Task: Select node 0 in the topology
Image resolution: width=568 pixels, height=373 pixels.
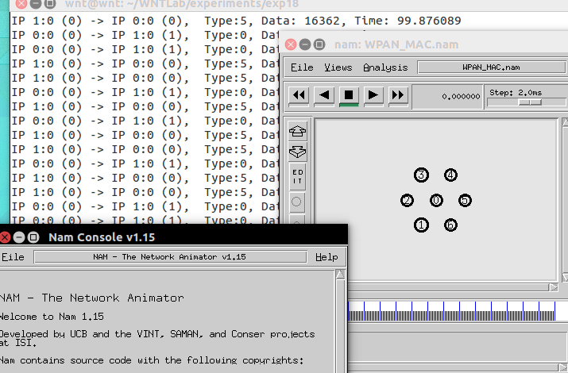Action: point(436,200)
